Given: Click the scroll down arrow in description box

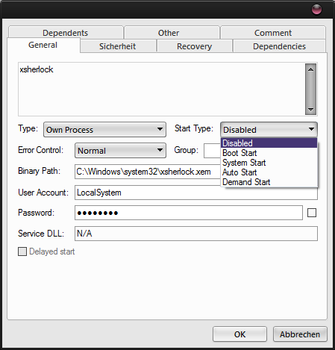Looking at the screenshot, I should coord(310,109).
